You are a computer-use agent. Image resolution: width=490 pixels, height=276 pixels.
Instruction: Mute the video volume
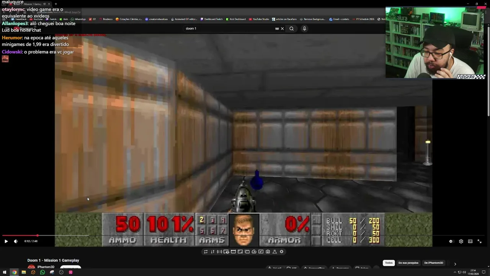pyautogui.click(x=16, y=241)
